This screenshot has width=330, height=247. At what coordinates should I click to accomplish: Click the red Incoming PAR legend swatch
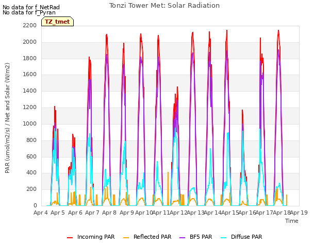(x=70, y=237)
